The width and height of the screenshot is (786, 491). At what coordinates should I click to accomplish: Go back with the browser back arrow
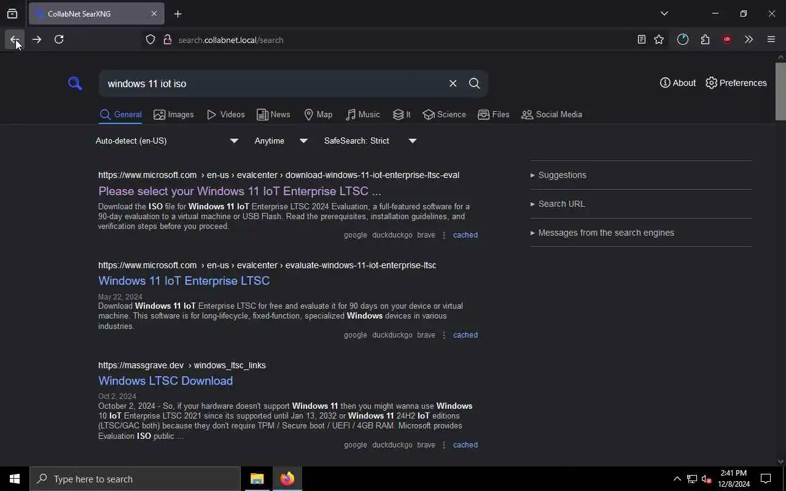pos(14,39)
